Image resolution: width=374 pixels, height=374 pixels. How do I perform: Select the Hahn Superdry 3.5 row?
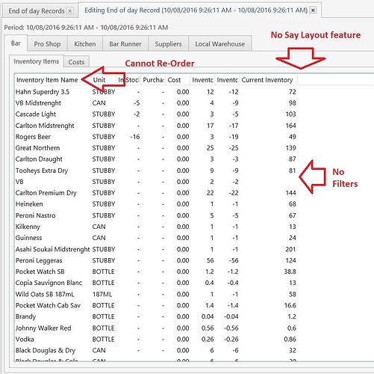point(156,92)
